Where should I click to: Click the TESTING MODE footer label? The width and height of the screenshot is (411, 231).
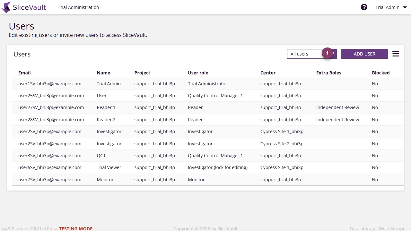pos(76,229)
